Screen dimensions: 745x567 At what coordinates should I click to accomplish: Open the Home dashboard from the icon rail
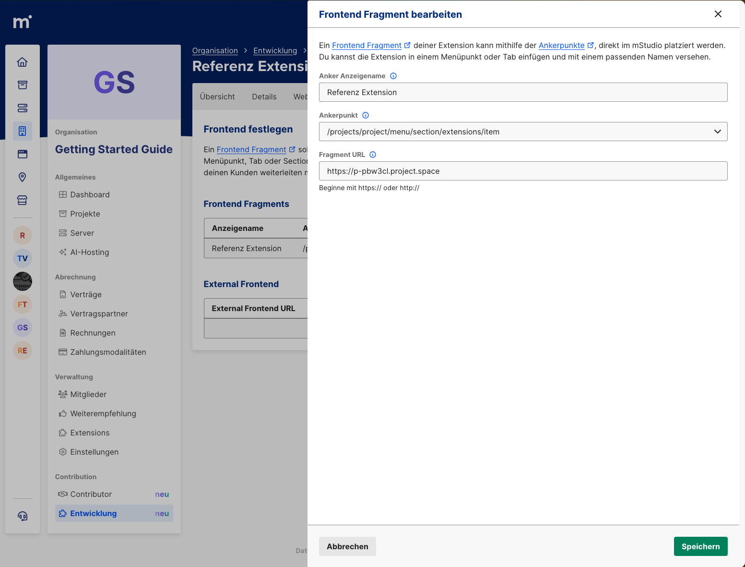[x=22, y=62]
